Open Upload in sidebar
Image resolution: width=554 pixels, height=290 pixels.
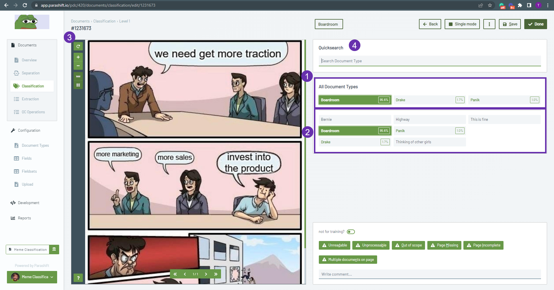[27, 184]
